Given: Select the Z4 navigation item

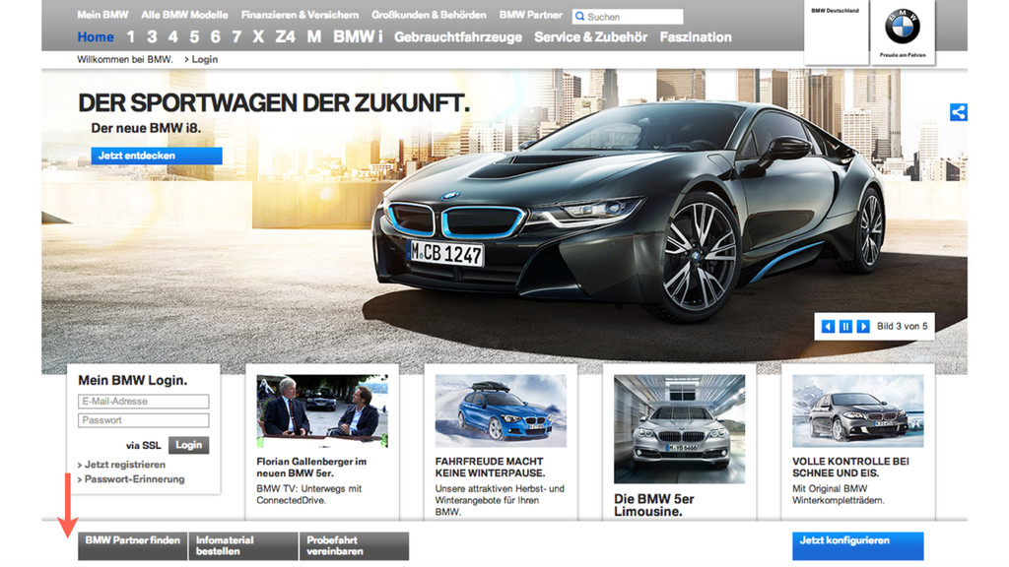Looking at the screenshot, I should pos(285,36).
